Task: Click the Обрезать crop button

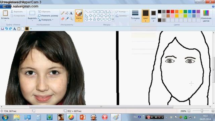Action: tap(44, 12)
